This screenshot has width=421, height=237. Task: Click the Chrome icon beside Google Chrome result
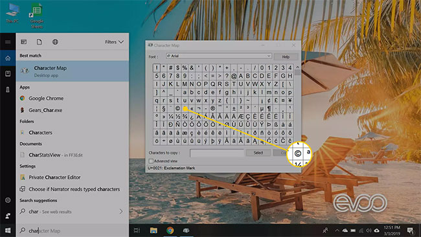pos(22,98)
